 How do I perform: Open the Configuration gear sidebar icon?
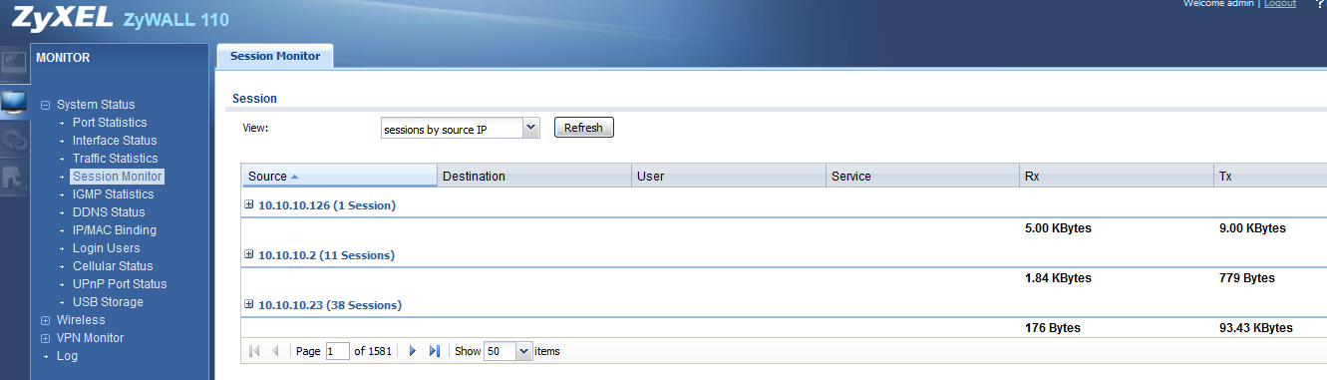14,140
